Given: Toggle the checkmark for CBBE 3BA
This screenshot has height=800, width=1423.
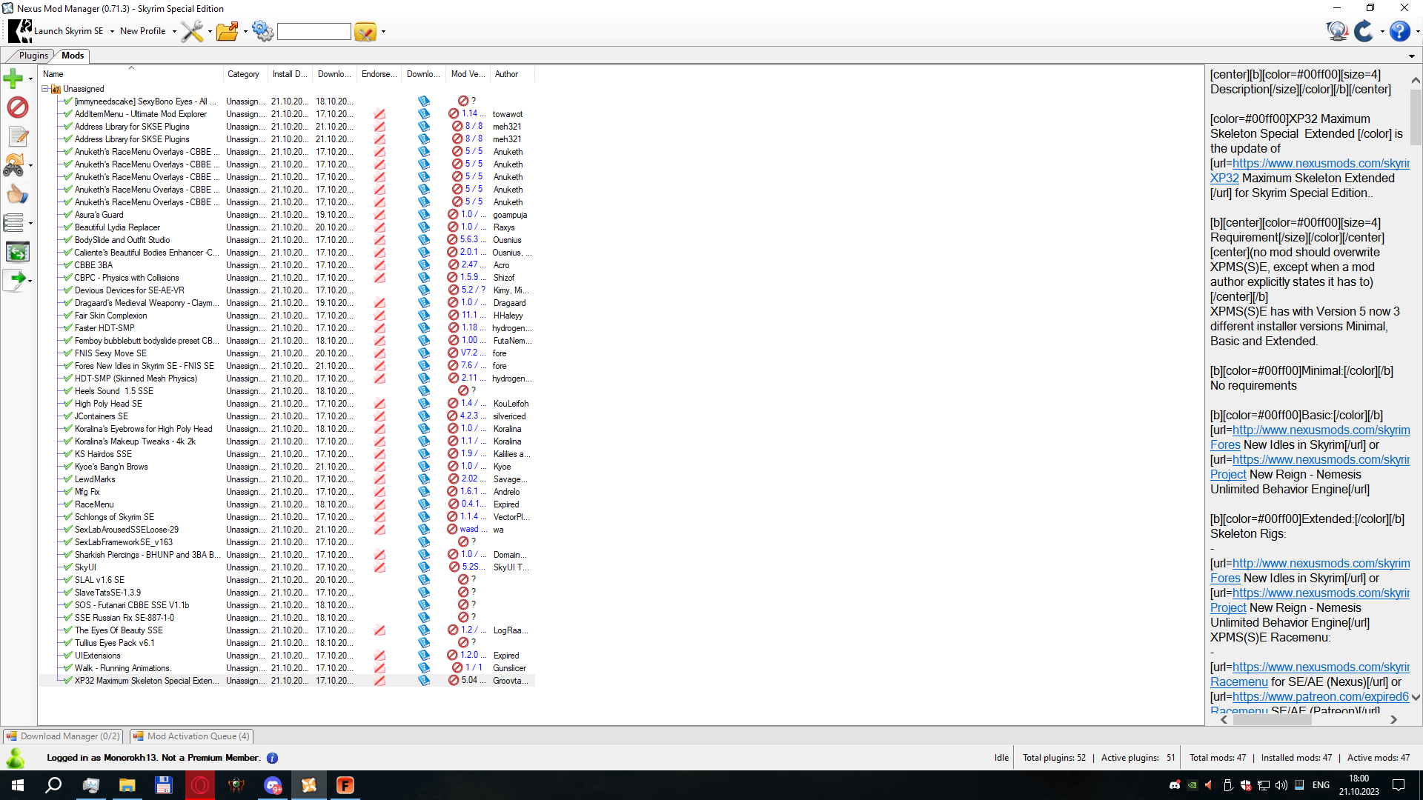Looking at the screenshot, I should coord(68,265).
